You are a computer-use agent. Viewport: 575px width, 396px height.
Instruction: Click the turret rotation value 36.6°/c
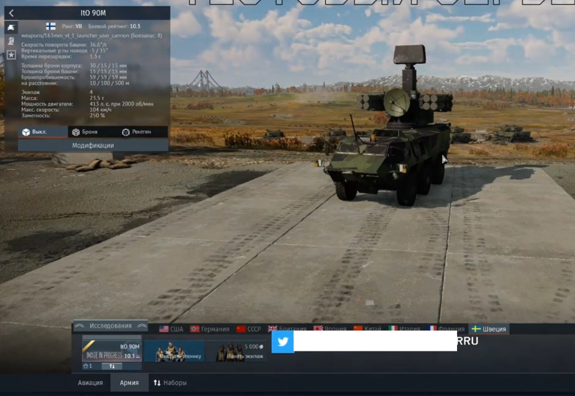point(98,45)
